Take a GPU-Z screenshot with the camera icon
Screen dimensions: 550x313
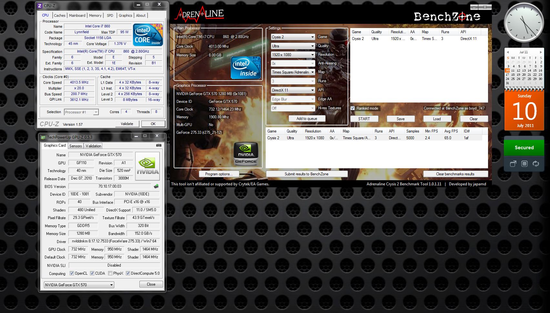(158, 145)
